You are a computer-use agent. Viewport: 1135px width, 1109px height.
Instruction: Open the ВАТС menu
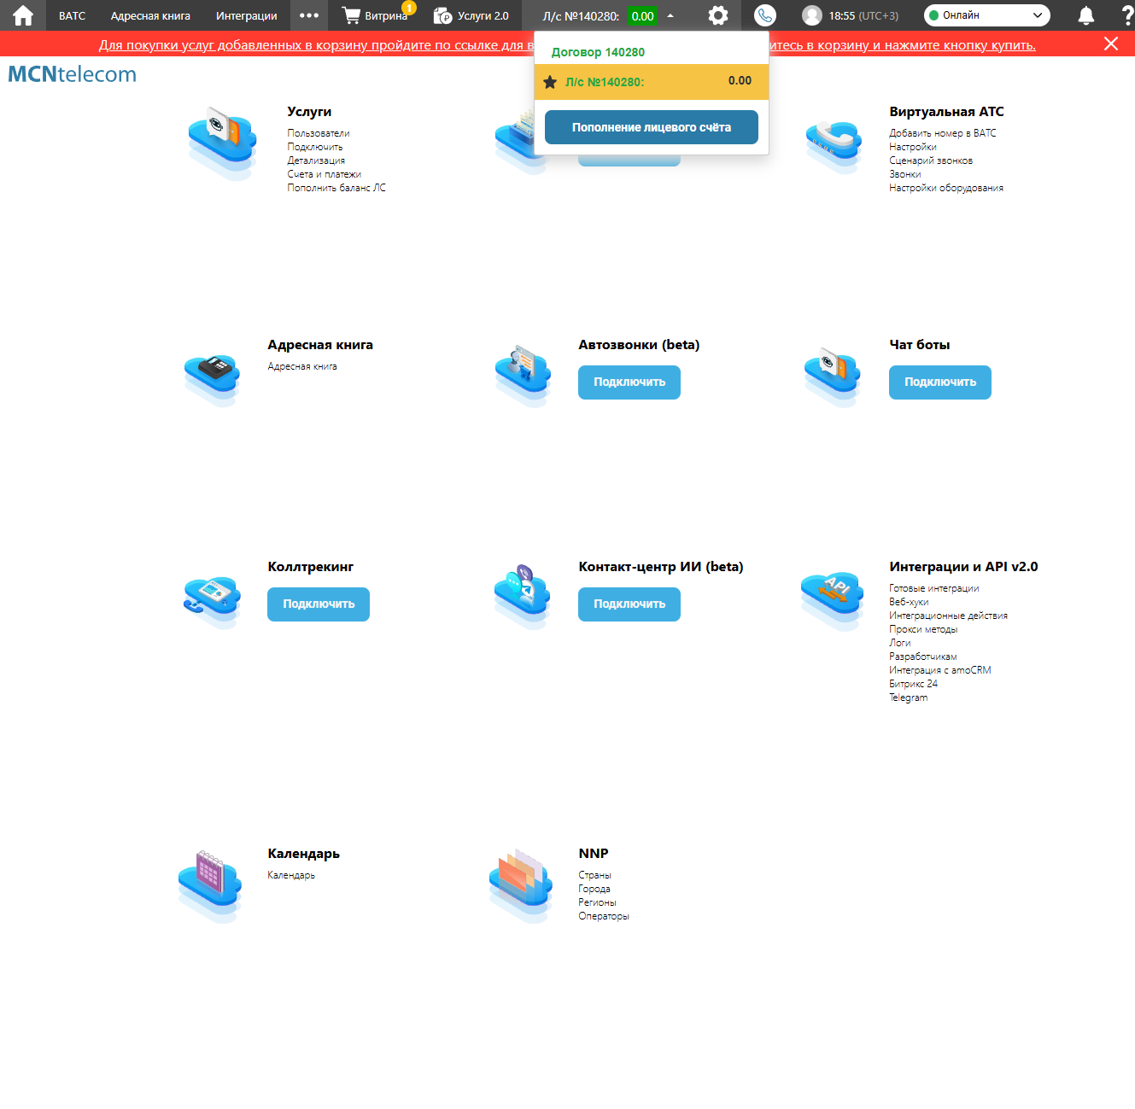coord(72,15)
